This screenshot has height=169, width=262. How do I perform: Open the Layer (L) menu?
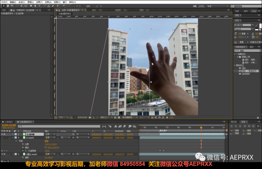(x=31, y=2)
